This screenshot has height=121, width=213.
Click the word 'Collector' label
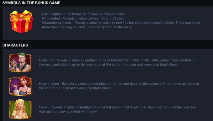(x=46, y=60)
